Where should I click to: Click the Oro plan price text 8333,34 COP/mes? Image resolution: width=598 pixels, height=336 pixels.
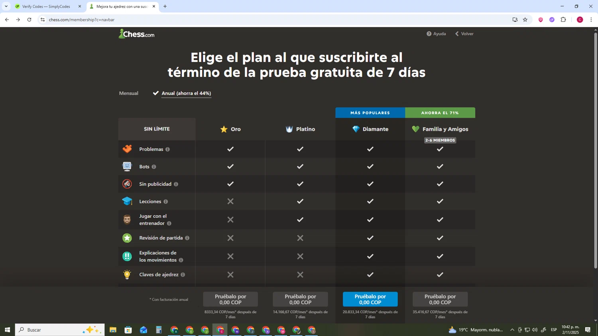(x=230, y=315)
